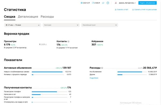The height and width of the screenshot is (105, 161).
Task: Click the amount 3 399,97 ₽
Action: point(153,74)
